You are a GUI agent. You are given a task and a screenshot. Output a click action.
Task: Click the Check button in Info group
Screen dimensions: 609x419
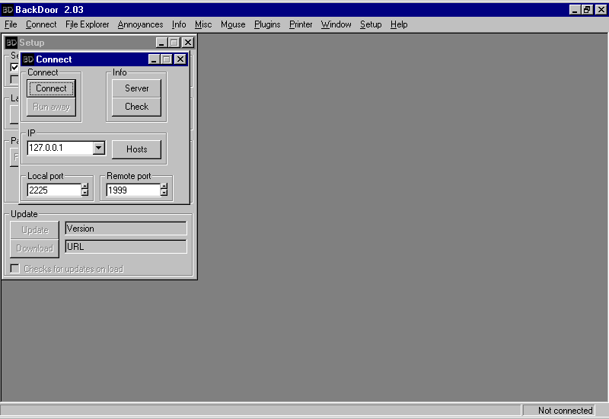tap(136, 107)
